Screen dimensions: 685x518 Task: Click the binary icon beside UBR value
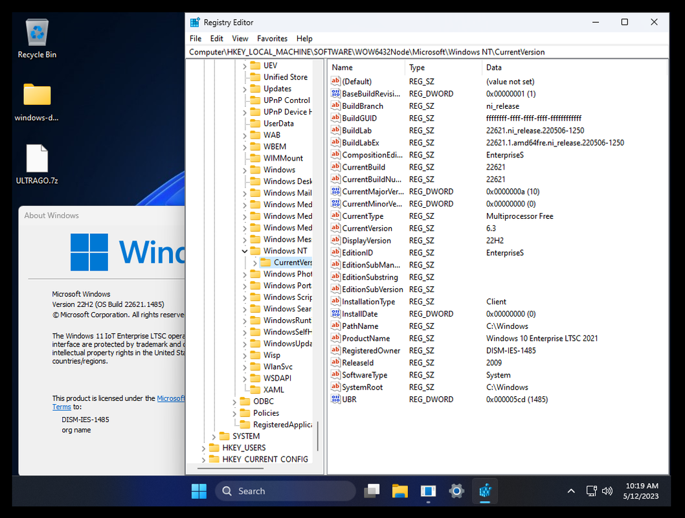(335, 400)
